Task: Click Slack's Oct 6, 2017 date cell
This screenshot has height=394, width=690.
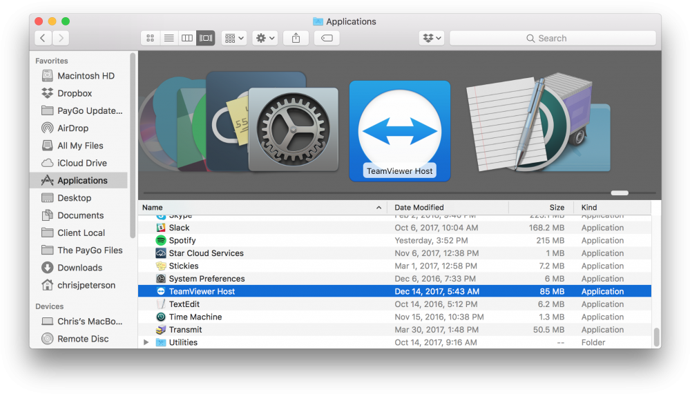Action: [x=436, y=228]
